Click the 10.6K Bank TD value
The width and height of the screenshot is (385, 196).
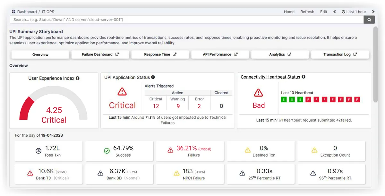click(46, 171)
